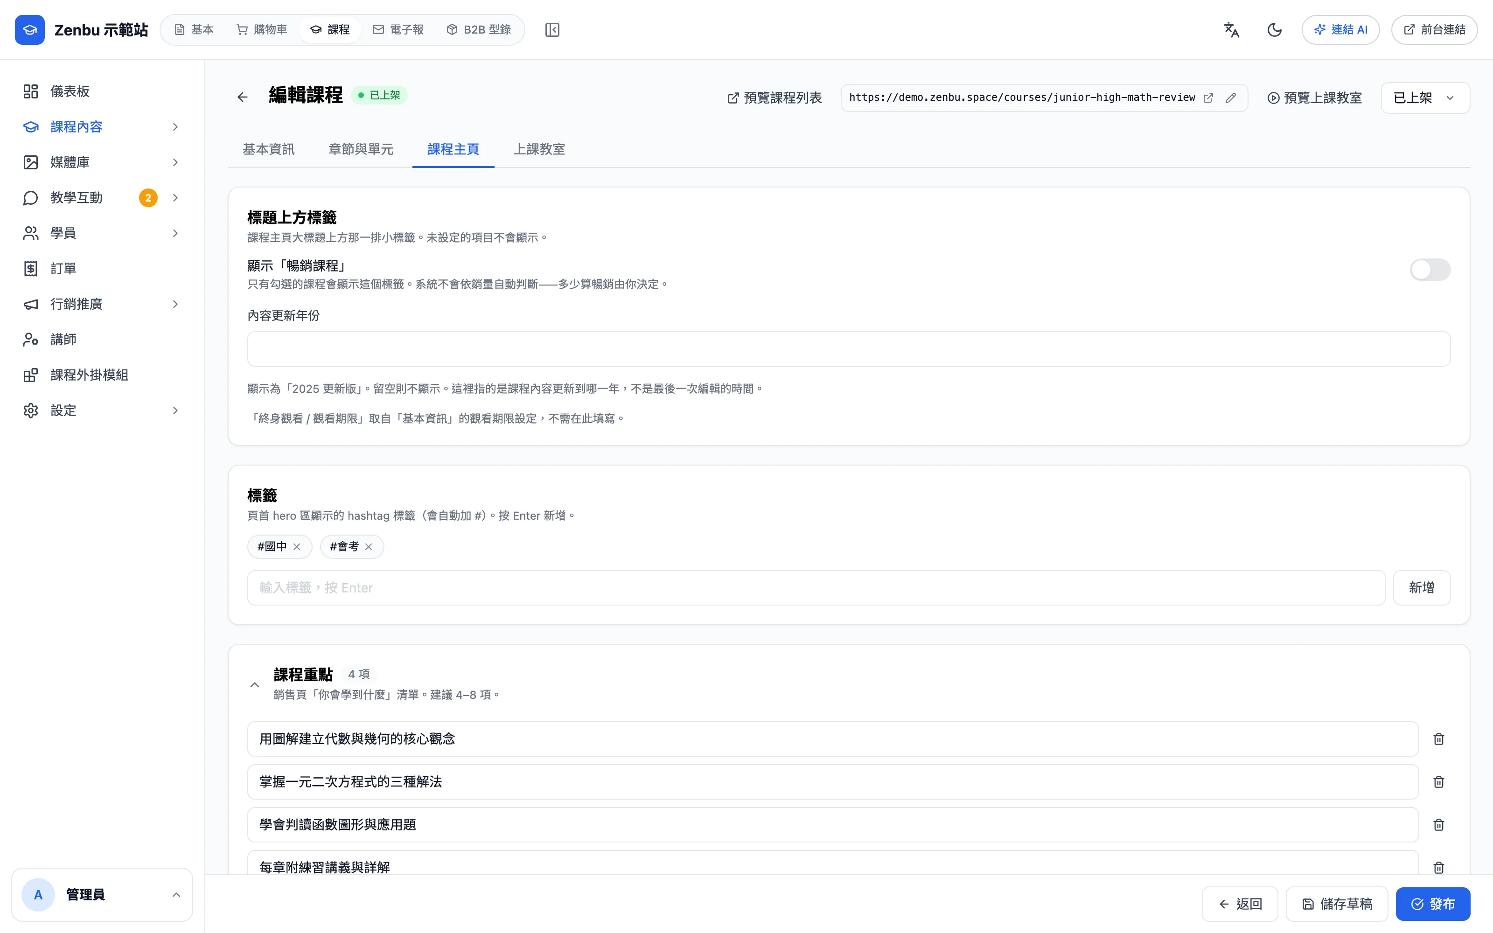Open the language translation icon
The height and width of the screenshot is (933, 1493).
(1231, 29)
